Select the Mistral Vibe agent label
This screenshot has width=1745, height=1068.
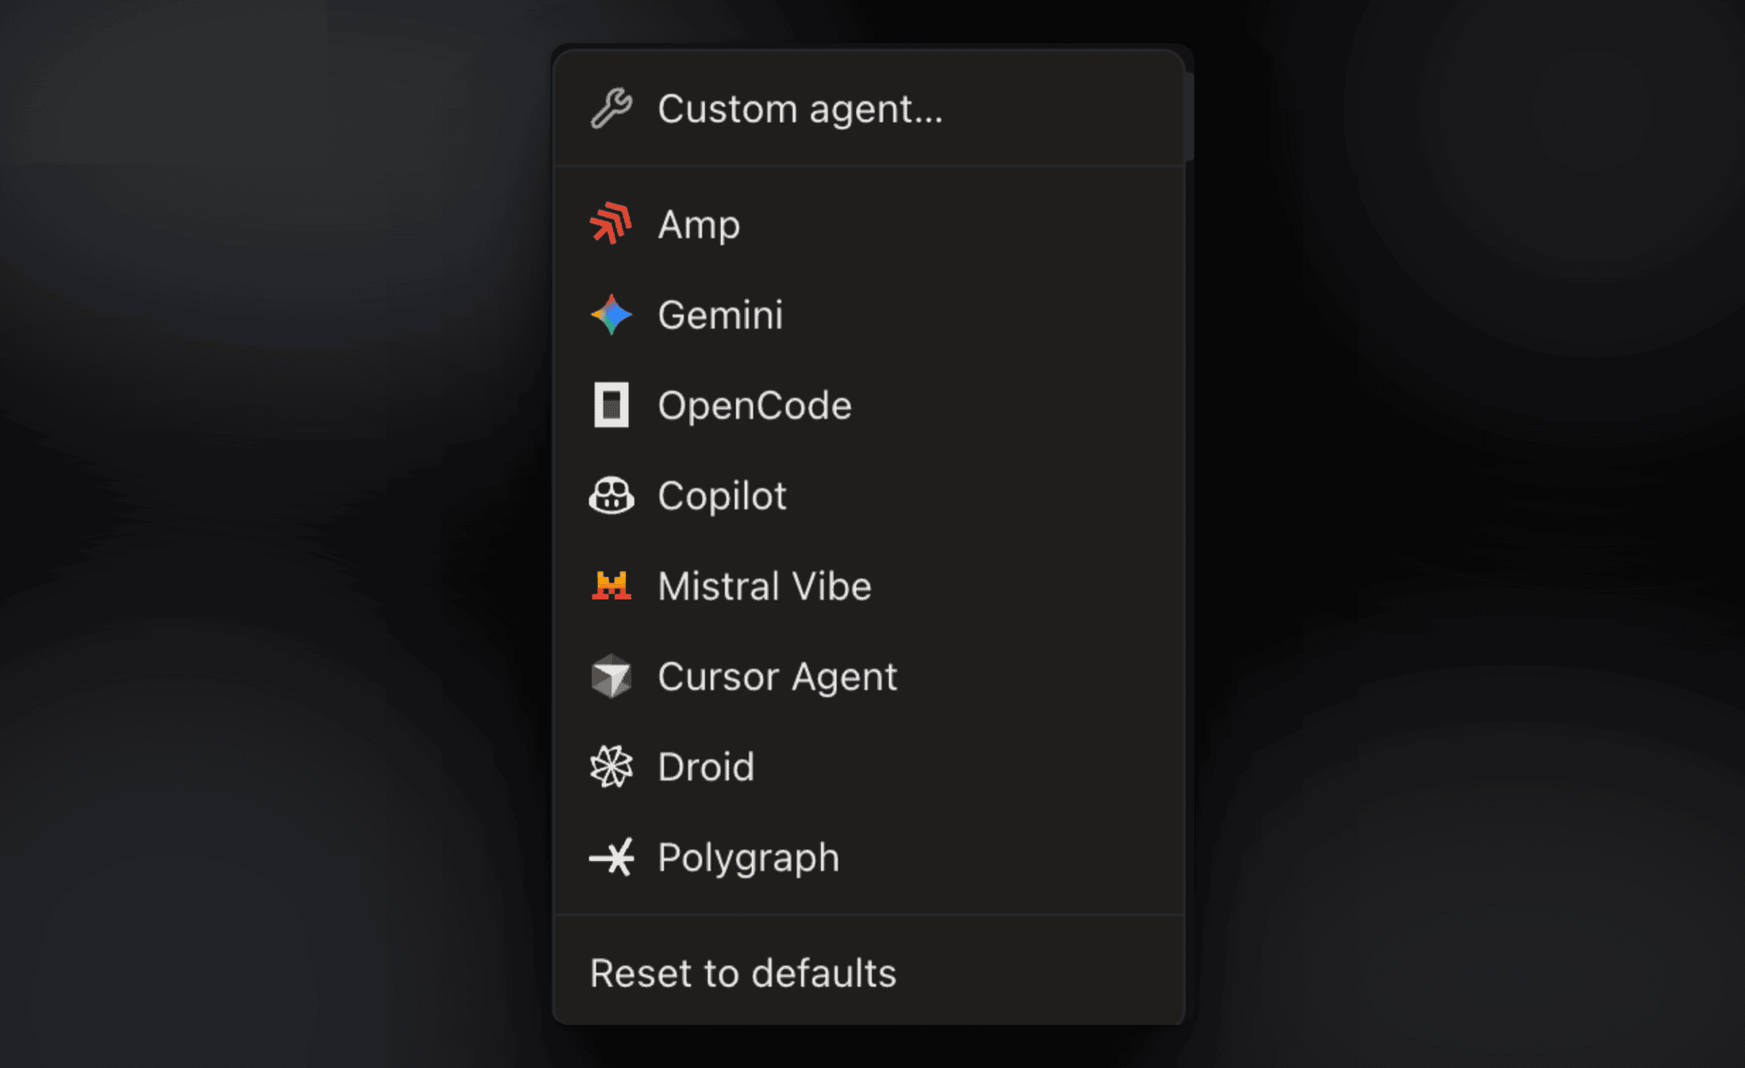765,586
